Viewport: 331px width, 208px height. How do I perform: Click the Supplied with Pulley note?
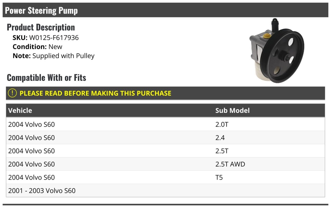click(x=63, y=56)
